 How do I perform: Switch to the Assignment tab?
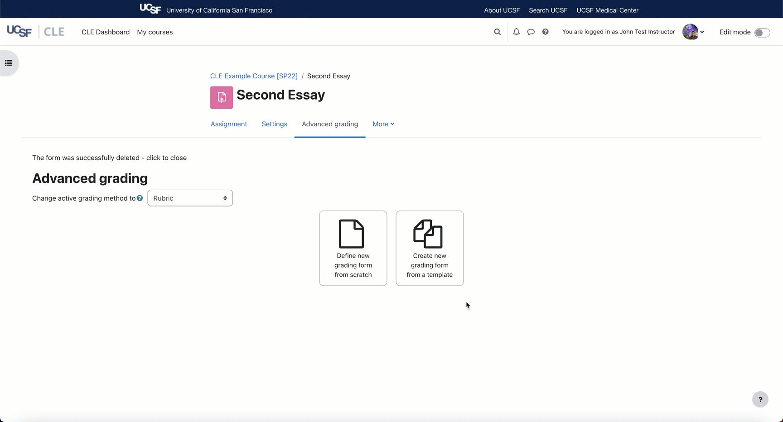pyautogui.click(x=229, y=124)
